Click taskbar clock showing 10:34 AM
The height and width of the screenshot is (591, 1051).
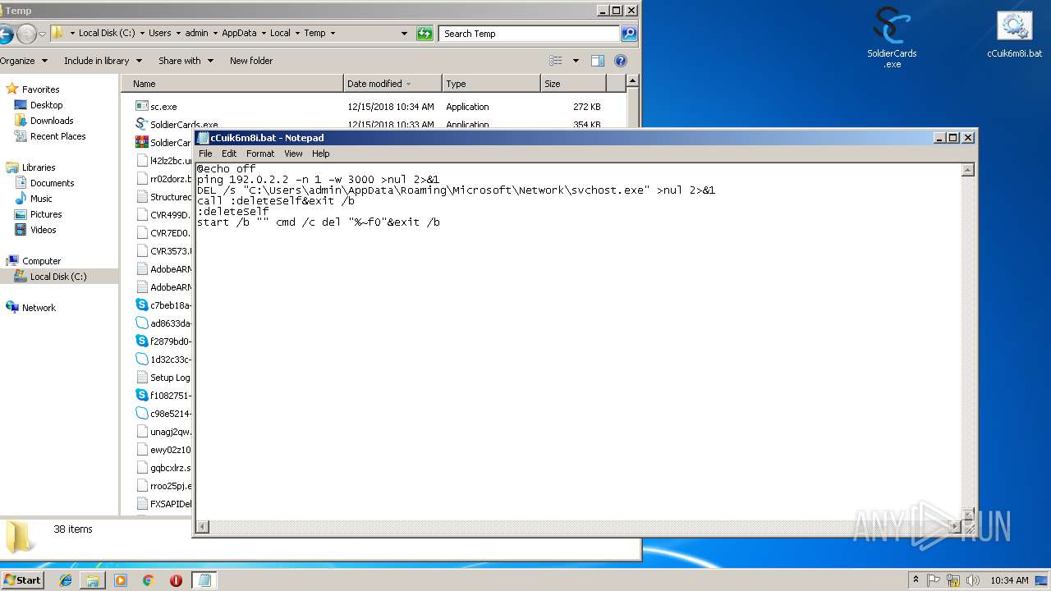pos(1009,580)
